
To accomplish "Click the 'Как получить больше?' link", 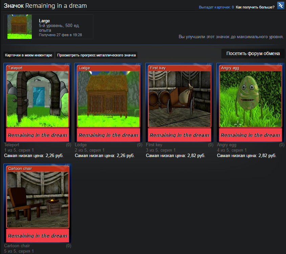I will coord(255,7).
